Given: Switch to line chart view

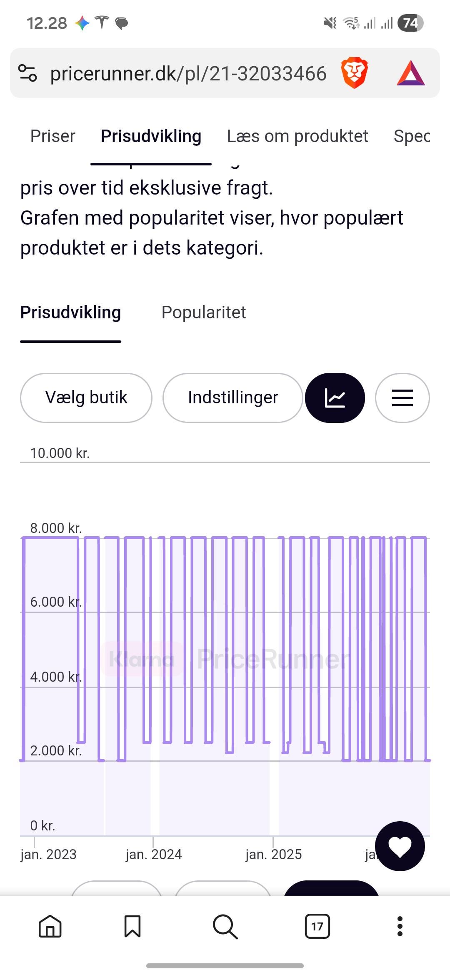Looking at the screenshot, I should pos(335,397).
